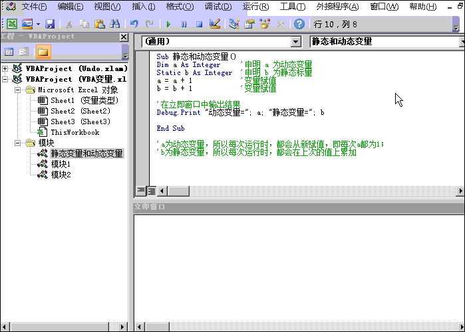Screen dimensions: 465x332
Task: Open Project Explorer toolbar icon
Action: coord(234,24)
